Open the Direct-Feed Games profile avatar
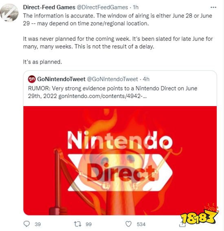This screenshot has width=224, height=231. point(9,13)
